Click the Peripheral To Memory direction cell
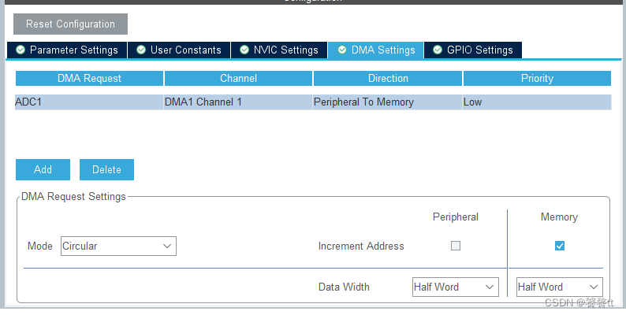 pos(388,102)
